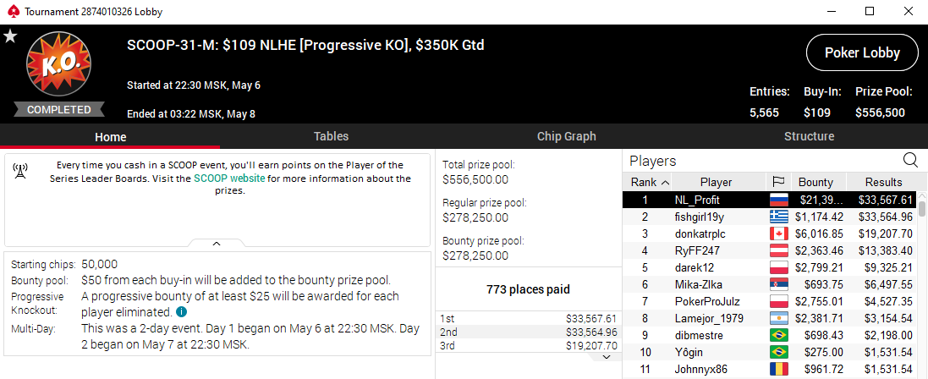Collapse the SCOOP announcement panel
The width and height of the screenshot is (928, 379).
217,244
